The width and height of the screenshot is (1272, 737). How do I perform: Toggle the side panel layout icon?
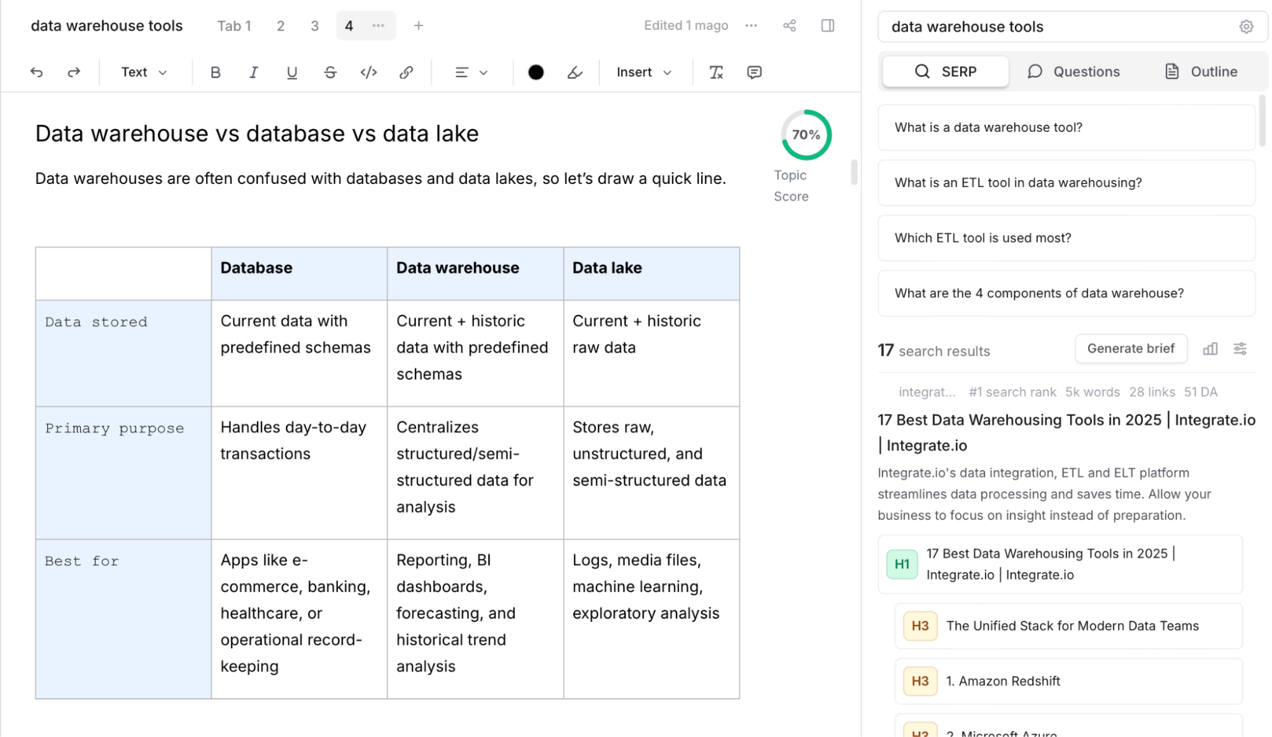pos(827,25)
